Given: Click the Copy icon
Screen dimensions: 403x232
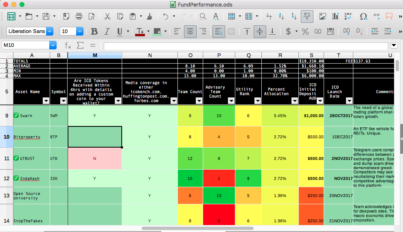Looking at the screenshot, I should (120, 16).
